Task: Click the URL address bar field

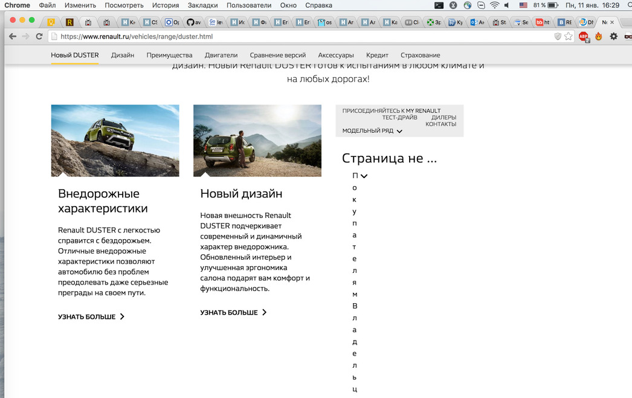Action: (302, 36)
